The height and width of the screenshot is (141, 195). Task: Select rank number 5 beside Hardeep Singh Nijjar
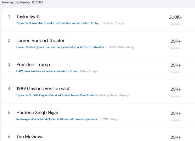(9, 113)
